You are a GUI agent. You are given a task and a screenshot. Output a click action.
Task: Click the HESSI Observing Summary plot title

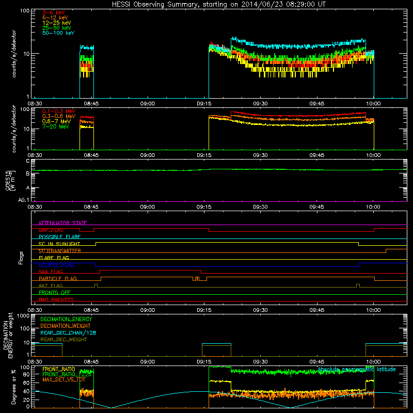pyautogui.click(x=219, y=5)
